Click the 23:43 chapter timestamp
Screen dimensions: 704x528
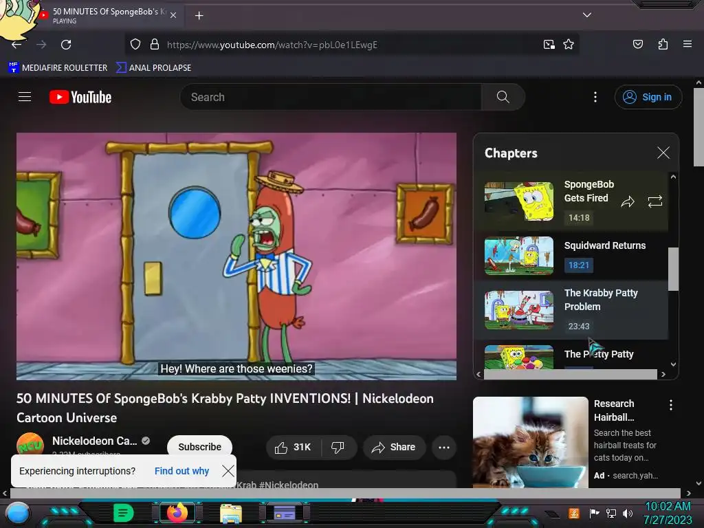(x=579, y=327)
